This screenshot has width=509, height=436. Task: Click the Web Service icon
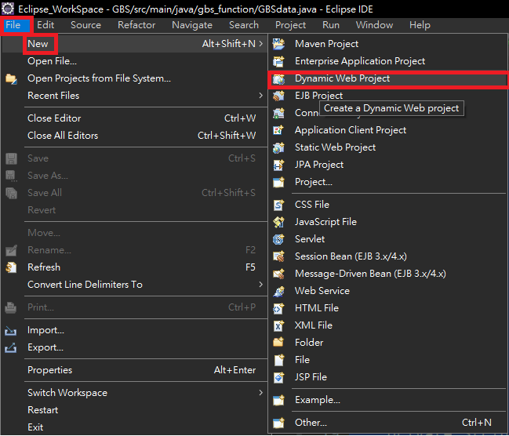278,291
